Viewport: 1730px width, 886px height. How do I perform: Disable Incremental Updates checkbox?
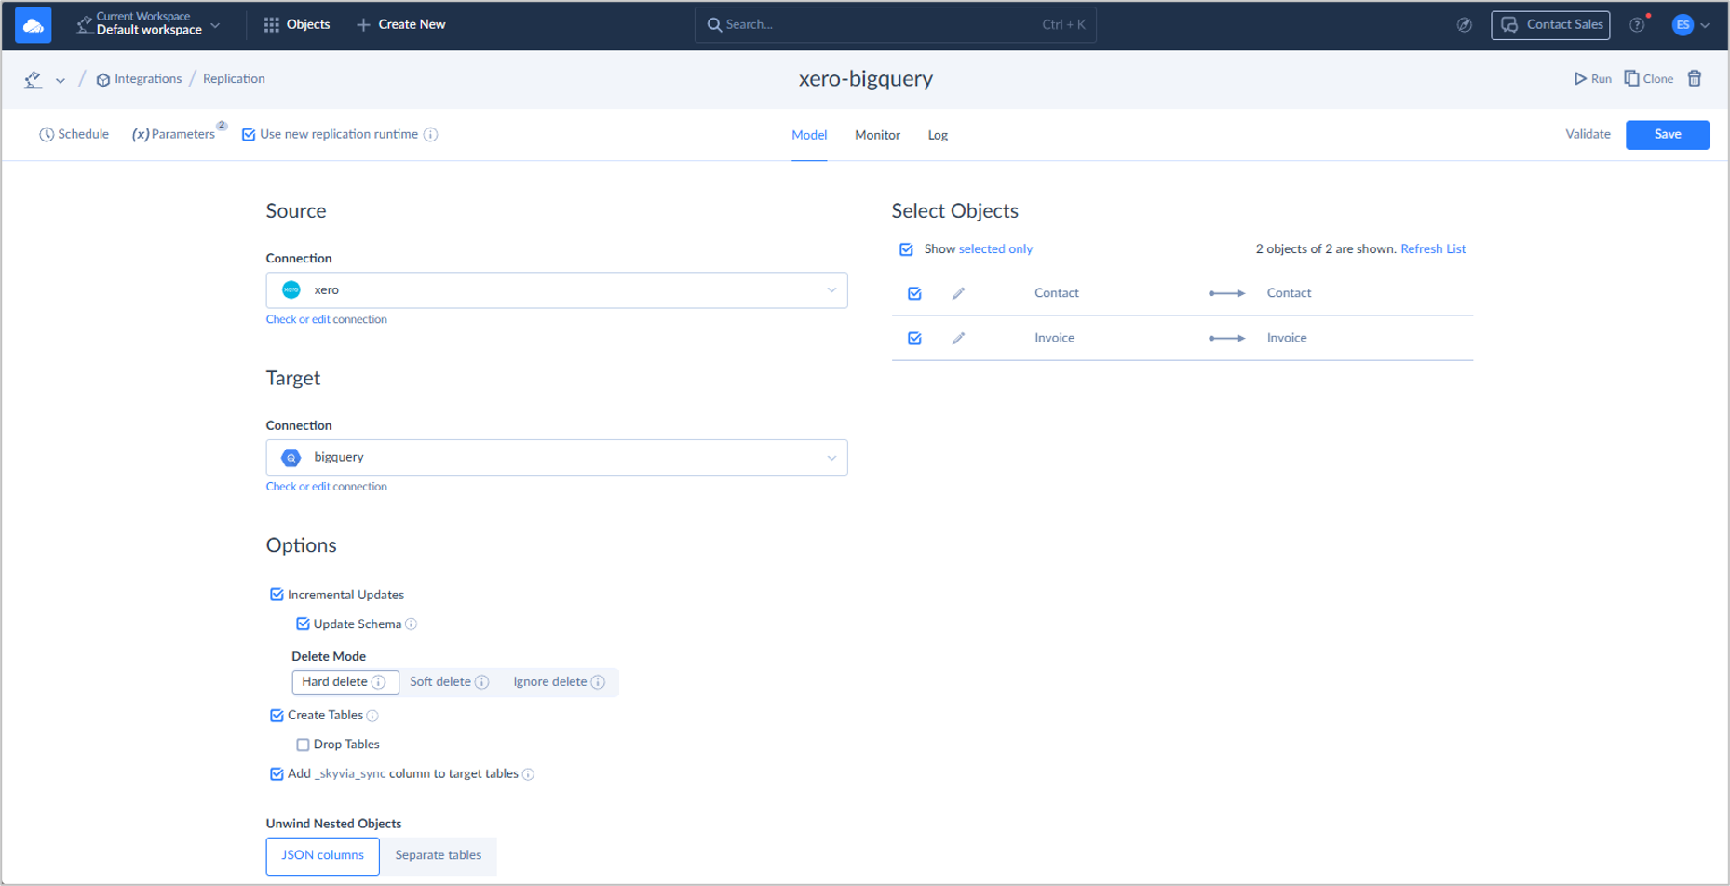(277, 595)
